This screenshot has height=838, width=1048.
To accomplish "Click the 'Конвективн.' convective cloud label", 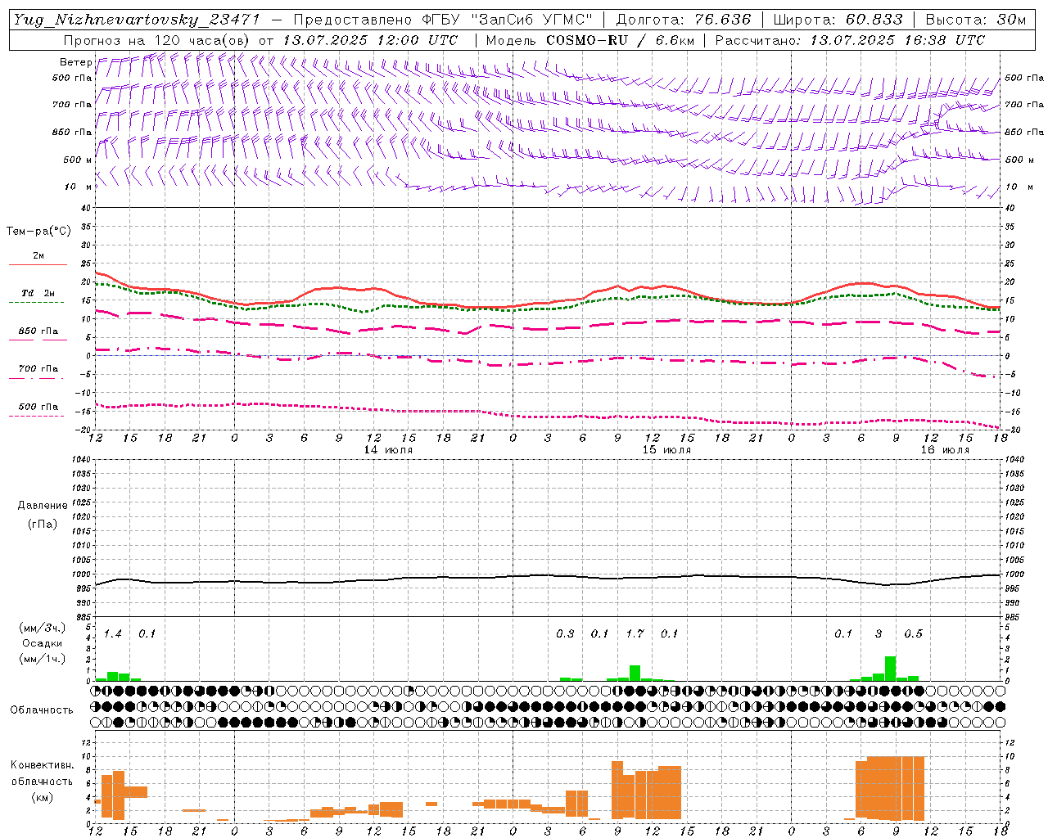I will click(43, 765).
